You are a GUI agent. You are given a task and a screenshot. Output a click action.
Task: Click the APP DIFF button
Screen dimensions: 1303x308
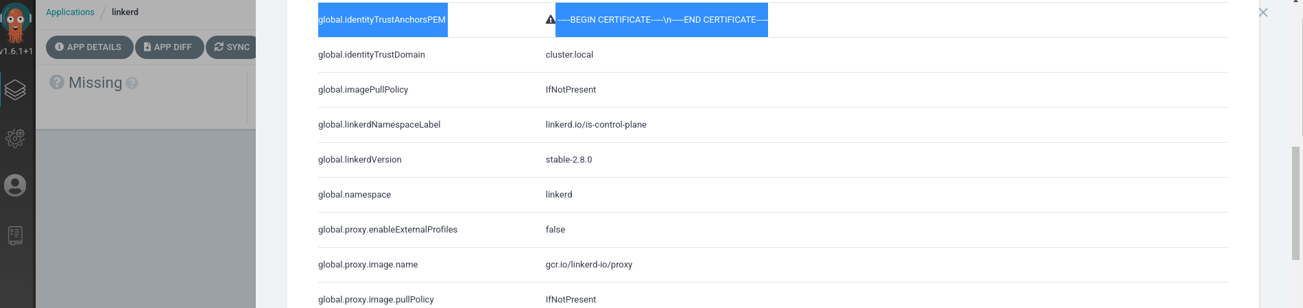[x=169, y=47]
